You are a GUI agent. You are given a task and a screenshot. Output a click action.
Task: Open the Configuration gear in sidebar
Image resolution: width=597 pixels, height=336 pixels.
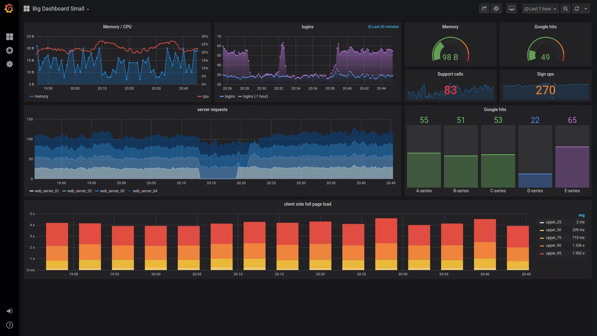(x=10, y=64)
